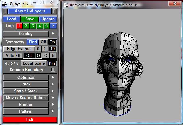This screenshot has width=183, height=125.
Task: Expand the Optimize section arrow
Action: [x=53, y=78]
